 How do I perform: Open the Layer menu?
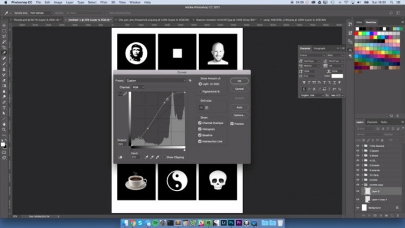point(70,2)
